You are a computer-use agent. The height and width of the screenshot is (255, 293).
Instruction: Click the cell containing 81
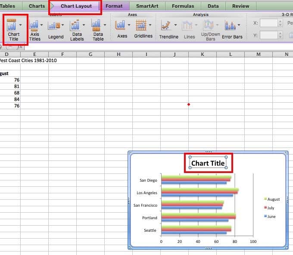coord(10,86)
